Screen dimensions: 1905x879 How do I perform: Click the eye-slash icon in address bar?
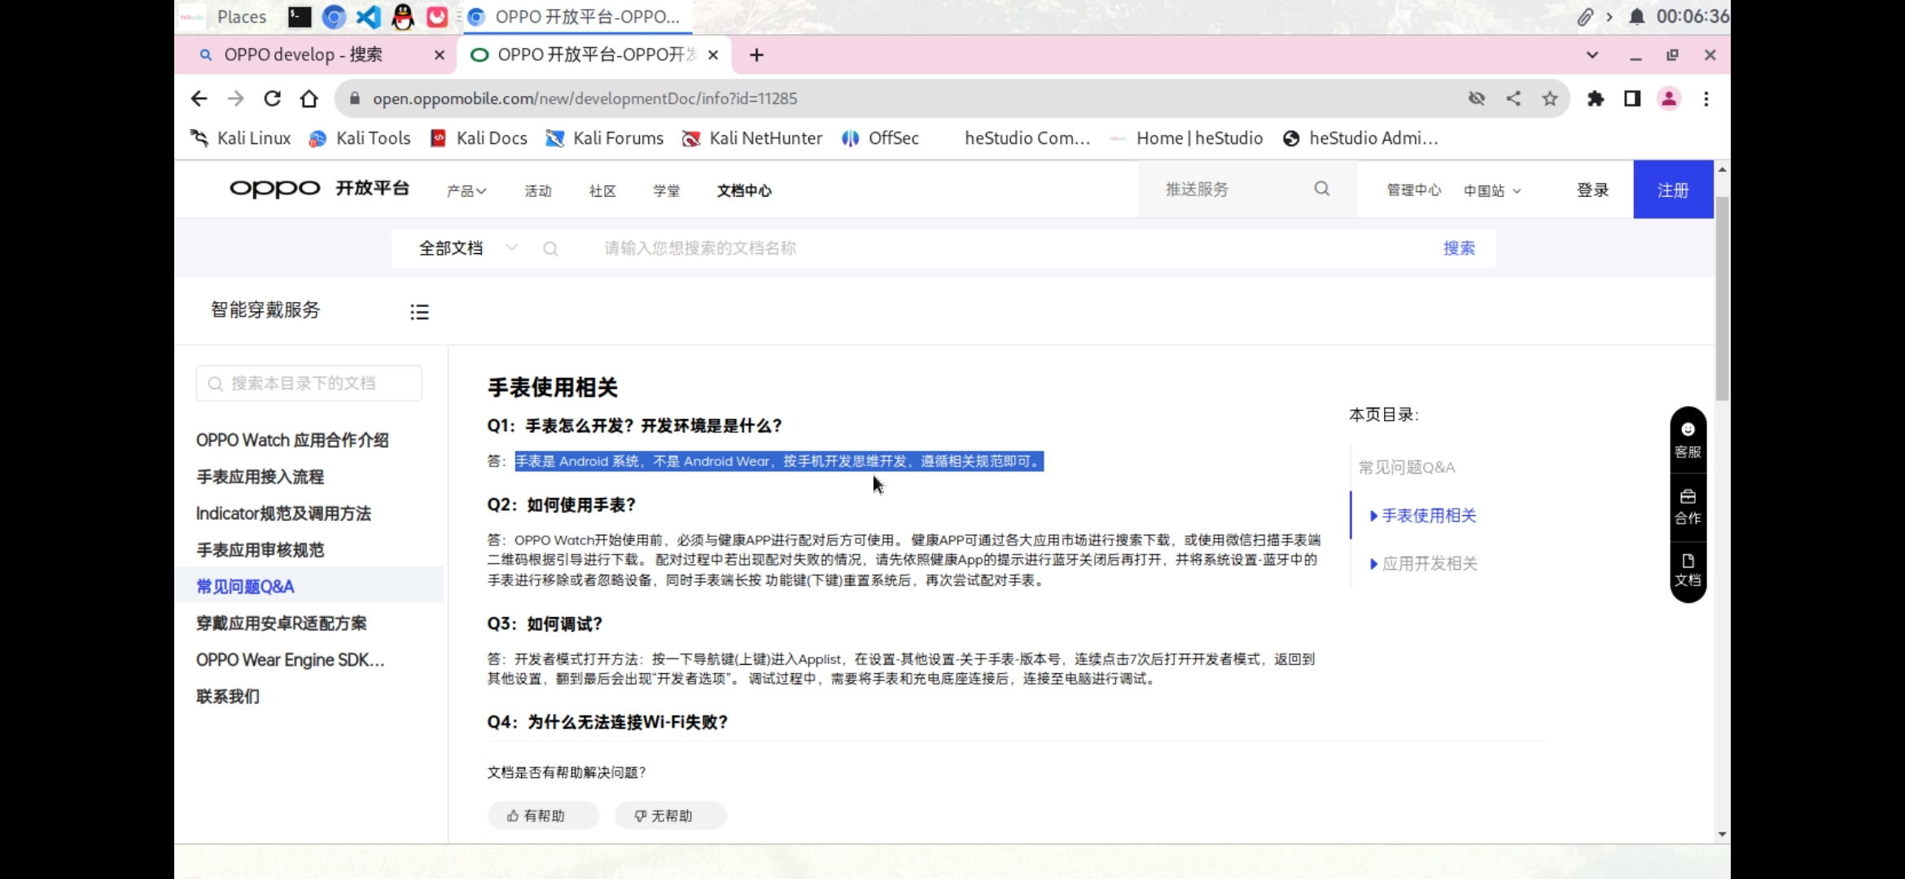click(x=1477, y=98)
